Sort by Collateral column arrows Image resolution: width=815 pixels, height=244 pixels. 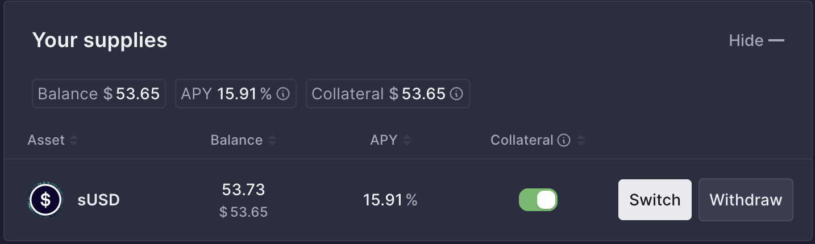coord(580,140)
